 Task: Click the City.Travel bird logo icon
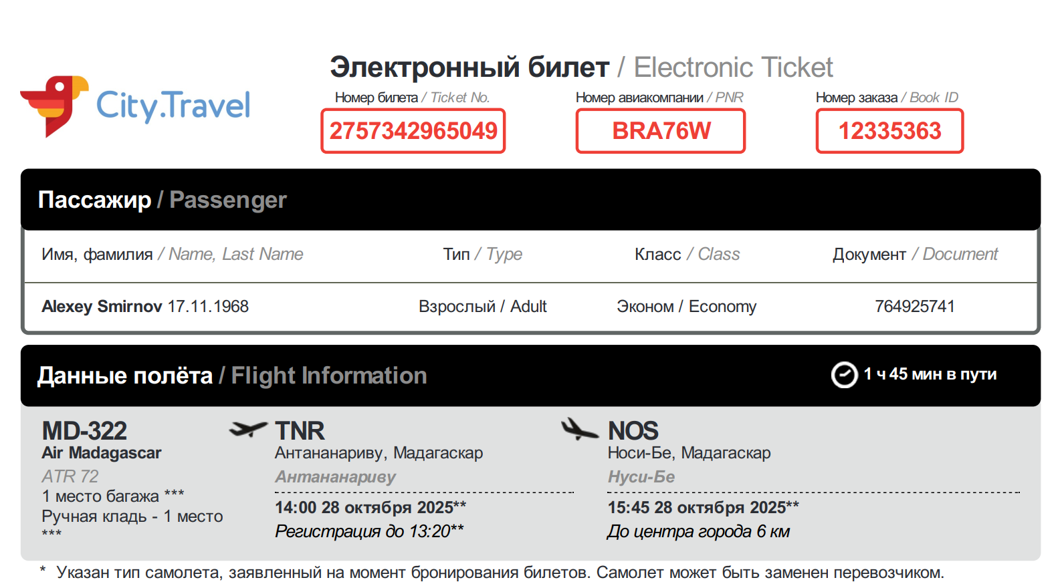(x=55, y=105)
